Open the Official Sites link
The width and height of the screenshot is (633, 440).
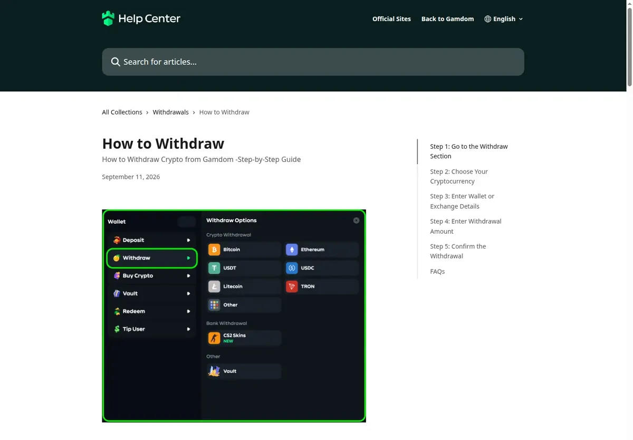391,19
